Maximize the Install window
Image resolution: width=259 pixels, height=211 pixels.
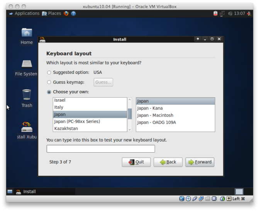click(x=212, y=39)
